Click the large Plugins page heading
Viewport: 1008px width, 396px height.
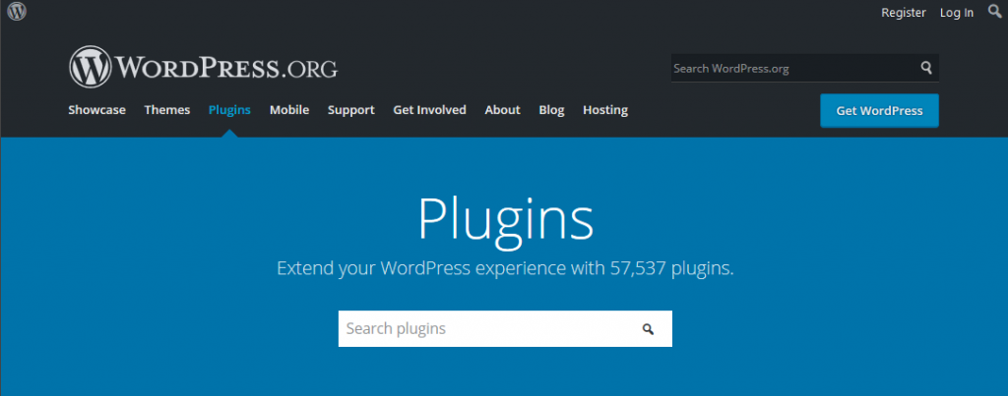click(x=505, y=218)
